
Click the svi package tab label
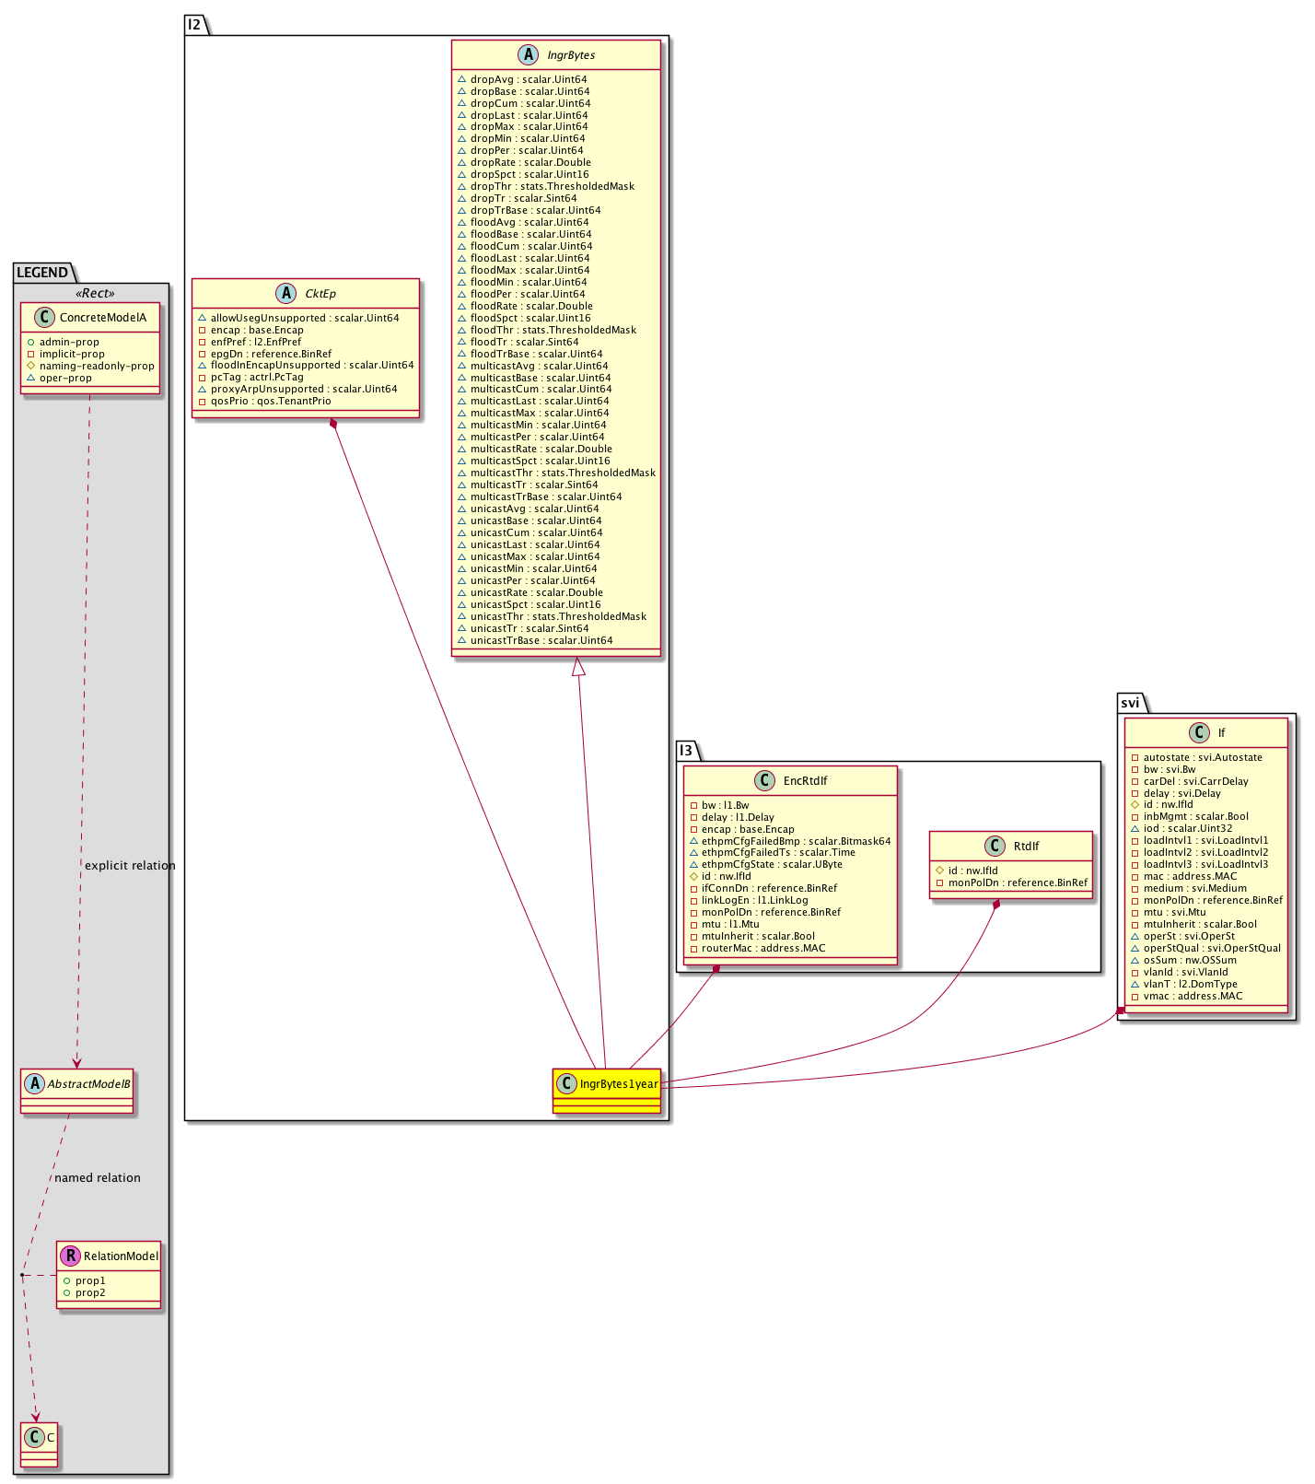pyautogui.click(x=1130, y=703)
